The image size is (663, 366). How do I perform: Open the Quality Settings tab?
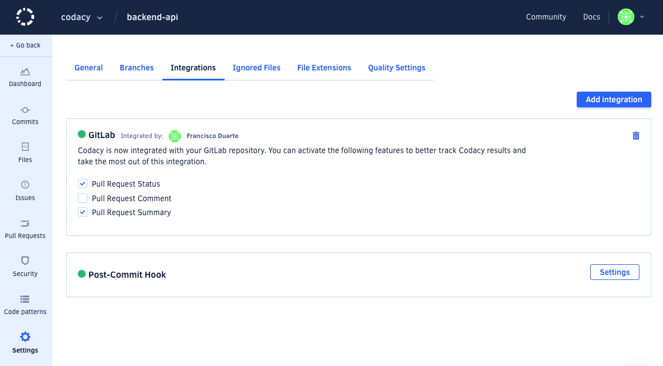pos(396,68)
